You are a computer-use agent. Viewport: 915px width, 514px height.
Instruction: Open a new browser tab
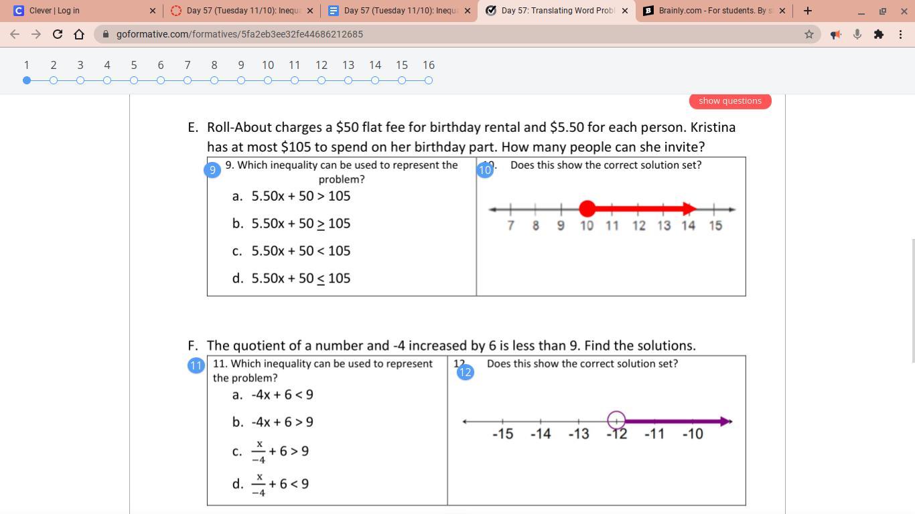coord(807,11)
